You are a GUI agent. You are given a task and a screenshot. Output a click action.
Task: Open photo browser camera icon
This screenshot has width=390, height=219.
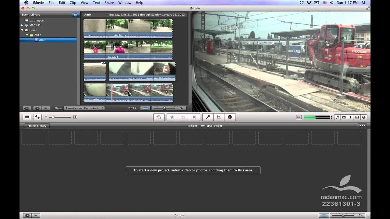coord(344,117)
